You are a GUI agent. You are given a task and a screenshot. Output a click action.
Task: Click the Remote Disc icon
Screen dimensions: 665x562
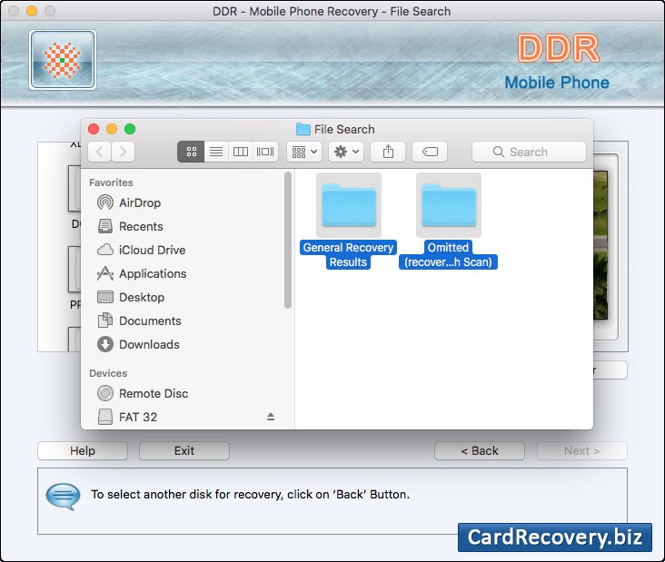tap(105, 393)
